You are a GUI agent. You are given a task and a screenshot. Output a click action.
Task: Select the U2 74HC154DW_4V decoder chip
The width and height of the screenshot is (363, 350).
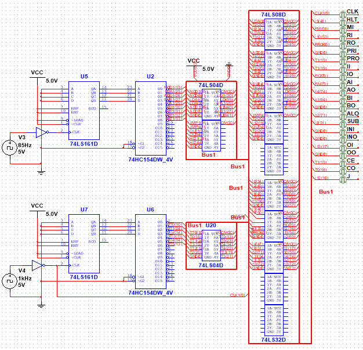coord(151,118)
